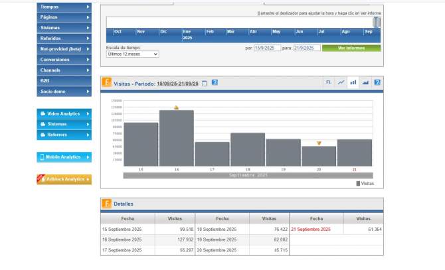Image resolution: width=445 pixels, height=270 pixels.
Task: Click the 'por' start date field
Action: pyautogui.click(x=267, y=48)
